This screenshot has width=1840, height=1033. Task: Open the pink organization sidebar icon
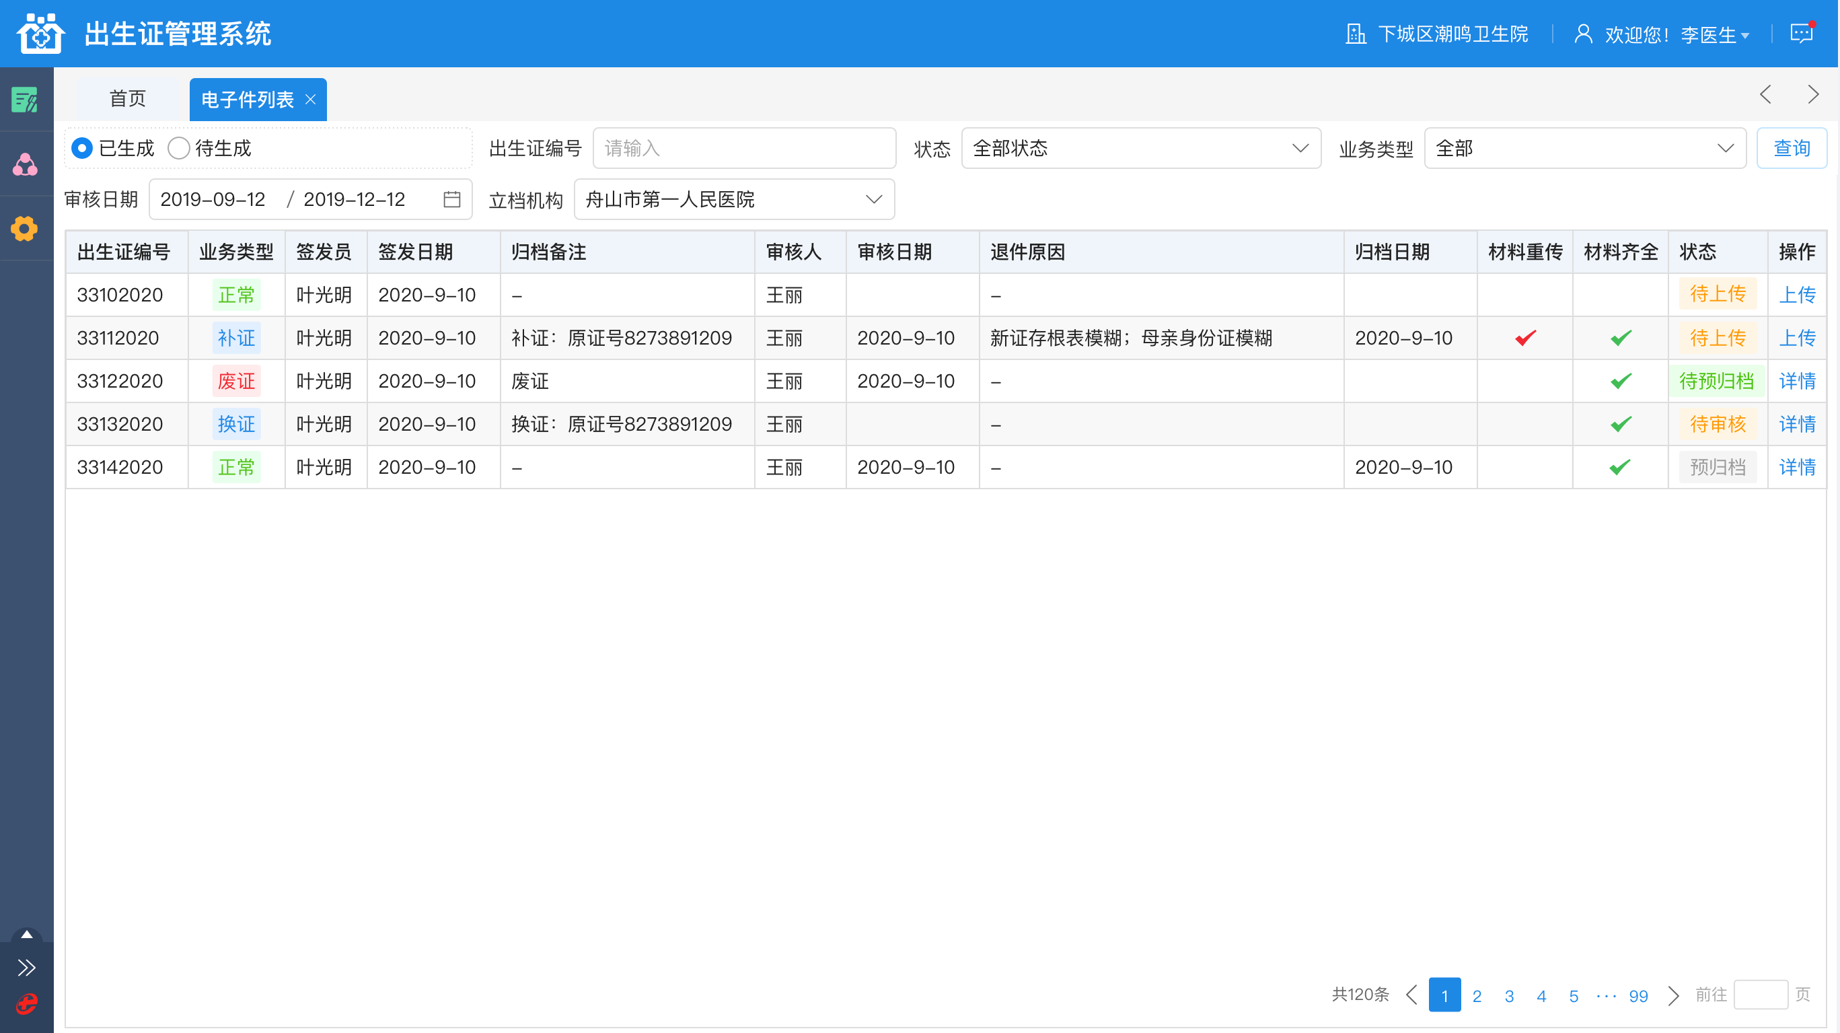click(25, 164)
